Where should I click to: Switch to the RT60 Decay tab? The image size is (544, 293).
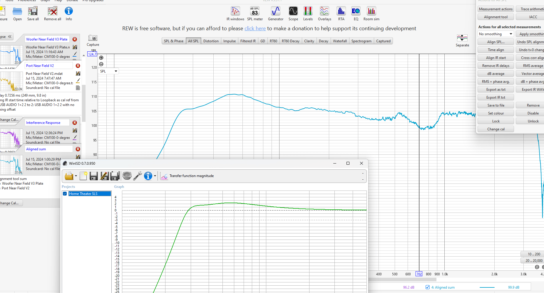(291, 41)
